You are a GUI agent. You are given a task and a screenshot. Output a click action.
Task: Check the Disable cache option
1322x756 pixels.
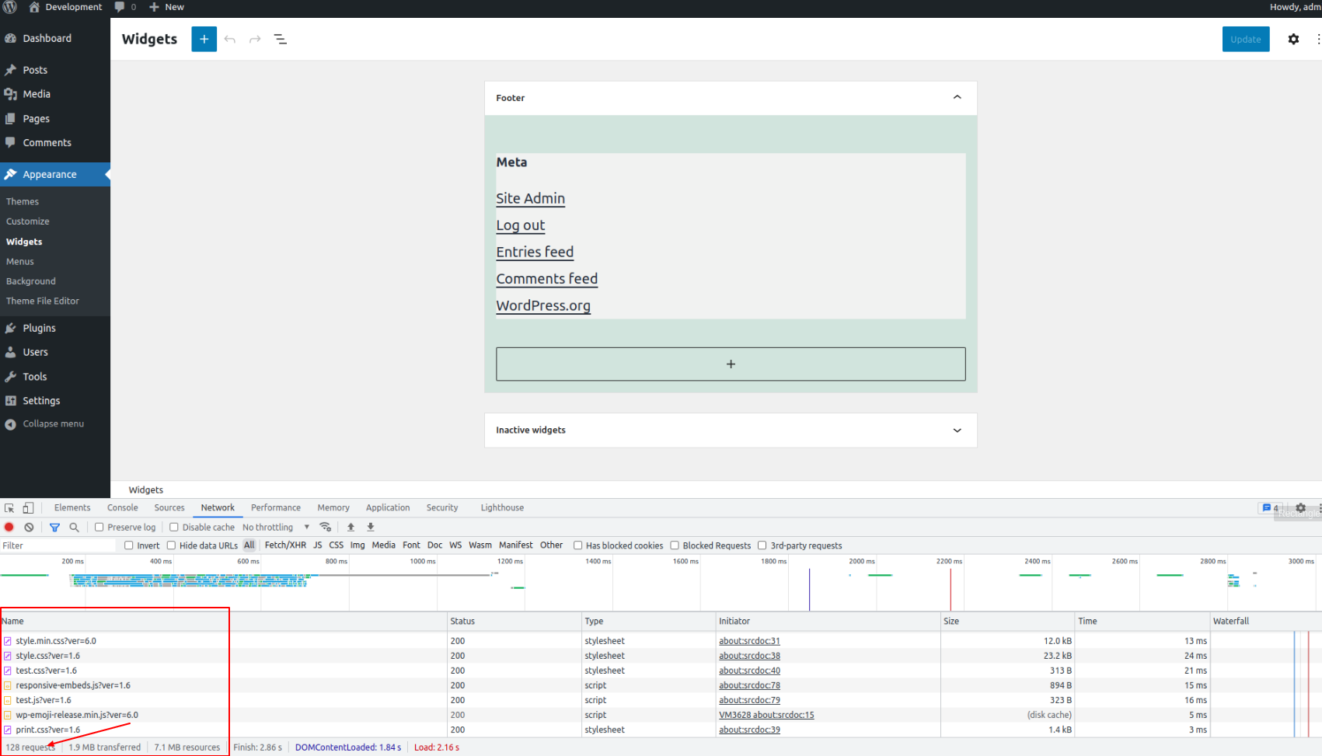tap(174, 527)
